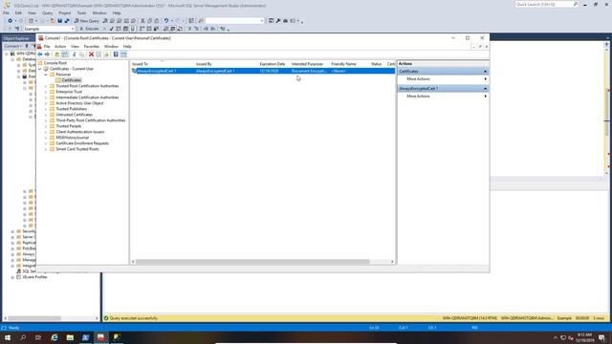Click the MMC toolbar Back arrow

tap(40, 54)
